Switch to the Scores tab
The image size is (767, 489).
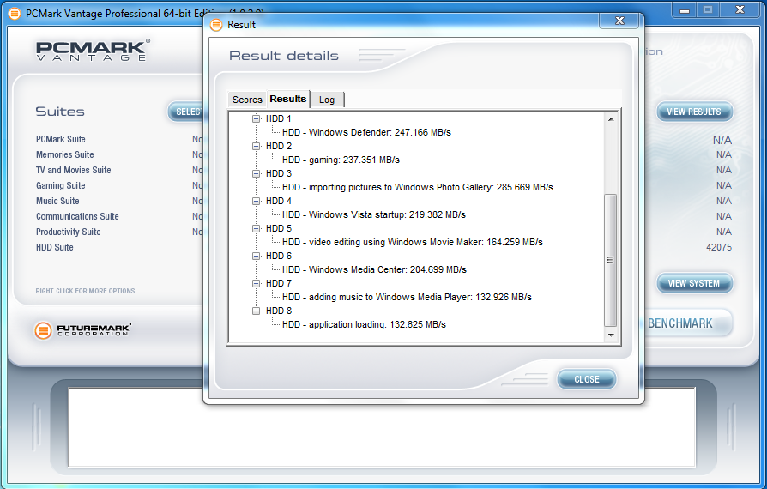click(247, 100)
